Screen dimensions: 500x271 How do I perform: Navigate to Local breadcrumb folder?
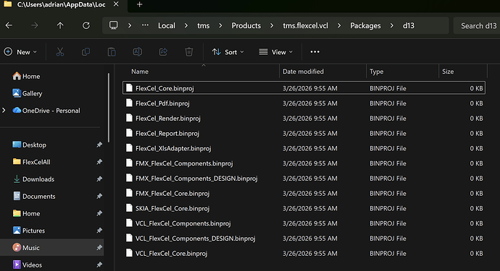click(167, 25)
